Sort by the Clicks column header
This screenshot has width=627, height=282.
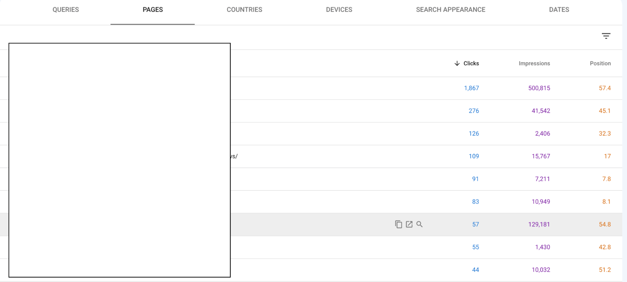471,63
